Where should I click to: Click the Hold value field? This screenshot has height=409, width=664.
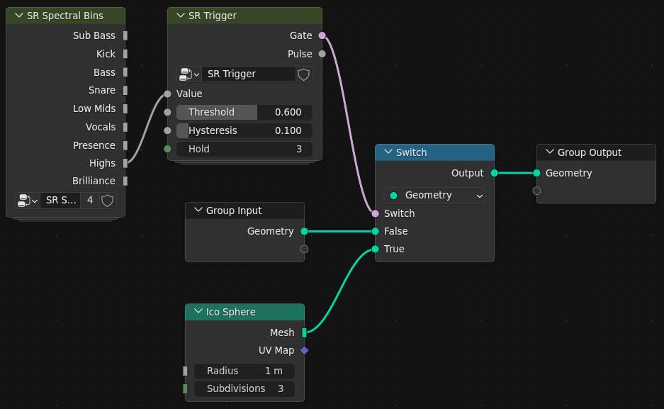pyautogui.click(x=244, y=149)
